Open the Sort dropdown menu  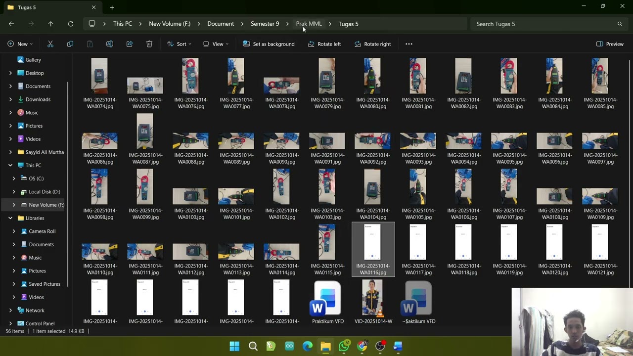coord(179,44)
